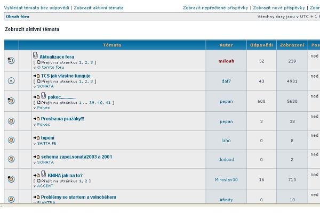320x213 pixels.
Task: Click the paperclip attachment icon on KNIHA jak na to
Action: [44, 174]
